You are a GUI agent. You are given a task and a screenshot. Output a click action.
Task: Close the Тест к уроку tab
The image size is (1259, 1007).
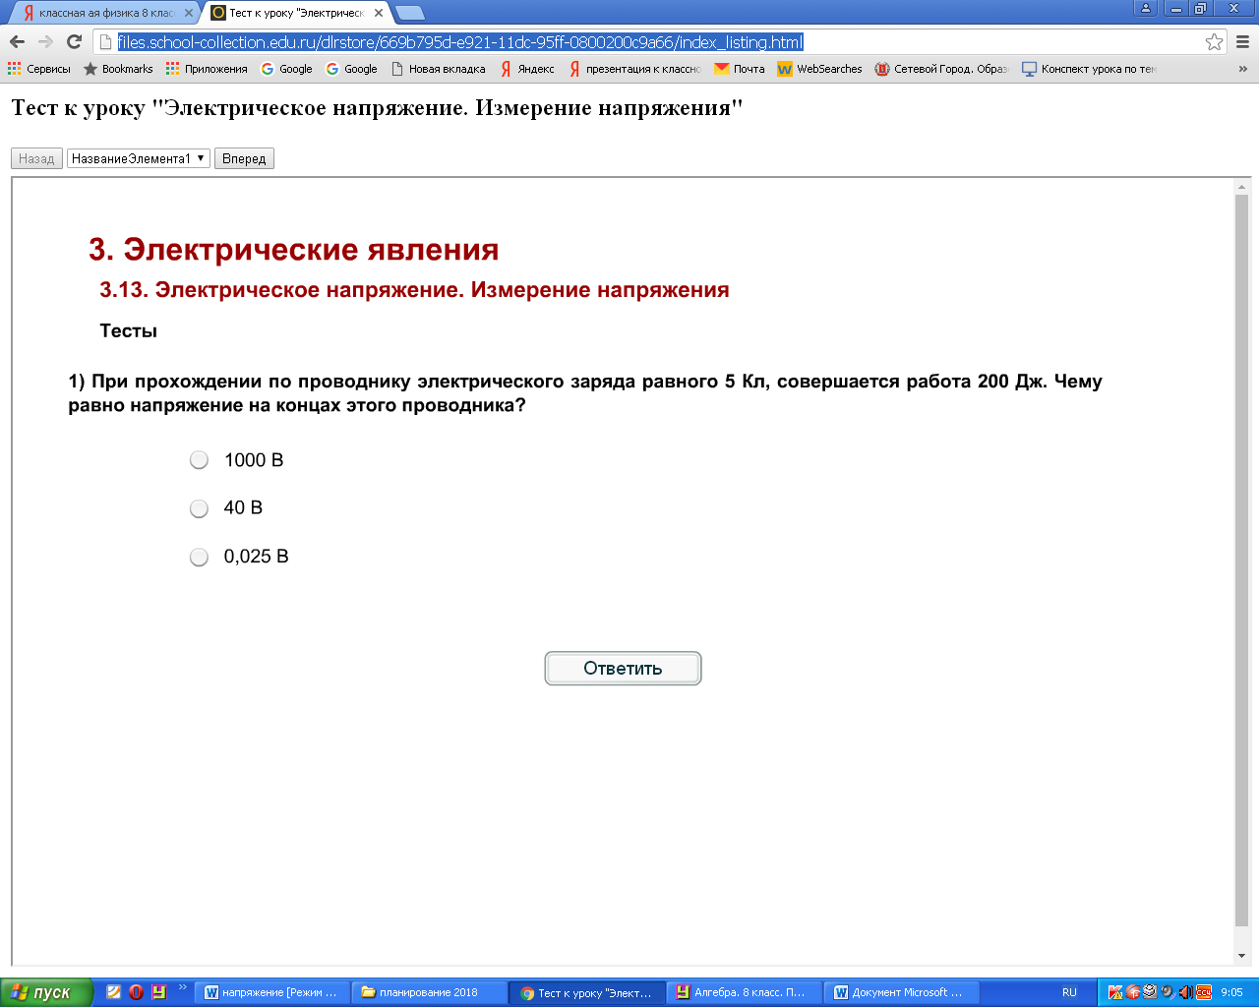click(379, 13)
